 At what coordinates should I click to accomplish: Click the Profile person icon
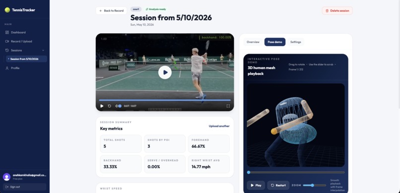(x=7, y=68)
